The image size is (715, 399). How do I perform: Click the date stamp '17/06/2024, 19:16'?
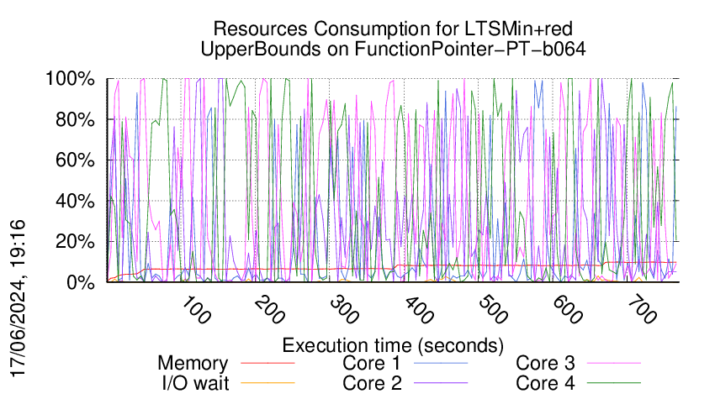click(x=18, y=299)
